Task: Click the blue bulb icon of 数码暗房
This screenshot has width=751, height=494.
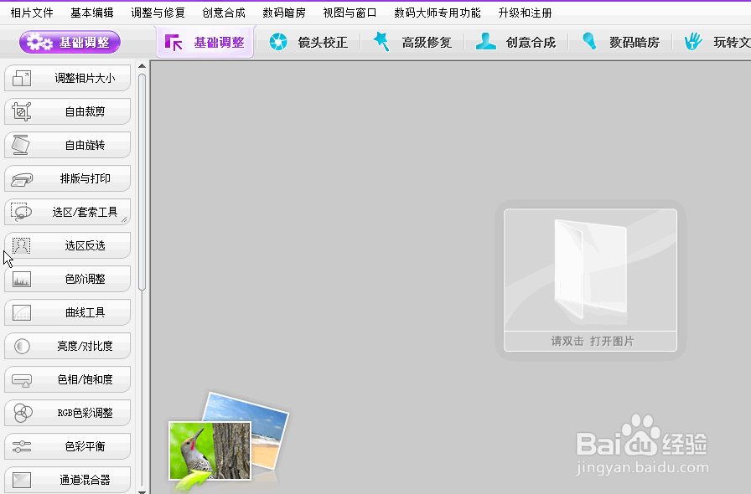Action: pos(589,42)
